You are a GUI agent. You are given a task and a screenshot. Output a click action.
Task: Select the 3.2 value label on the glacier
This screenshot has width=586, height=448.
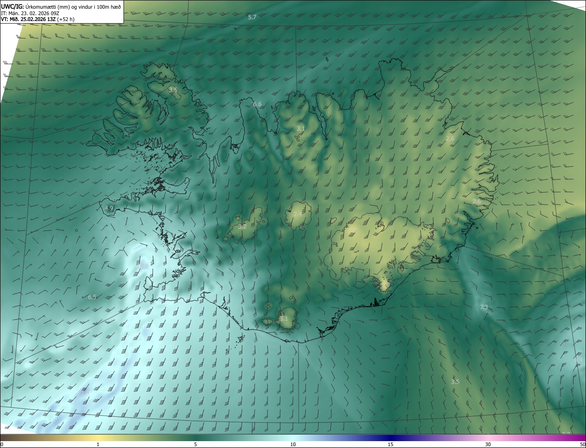243,227
